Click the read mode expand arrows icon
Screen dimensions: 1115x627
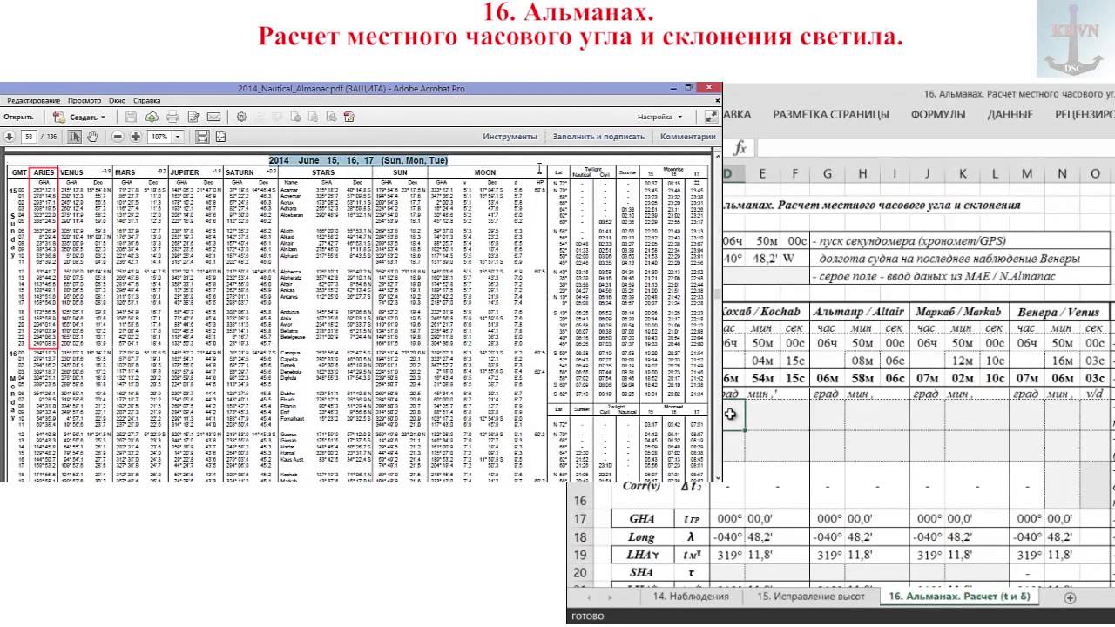point(712,117)
